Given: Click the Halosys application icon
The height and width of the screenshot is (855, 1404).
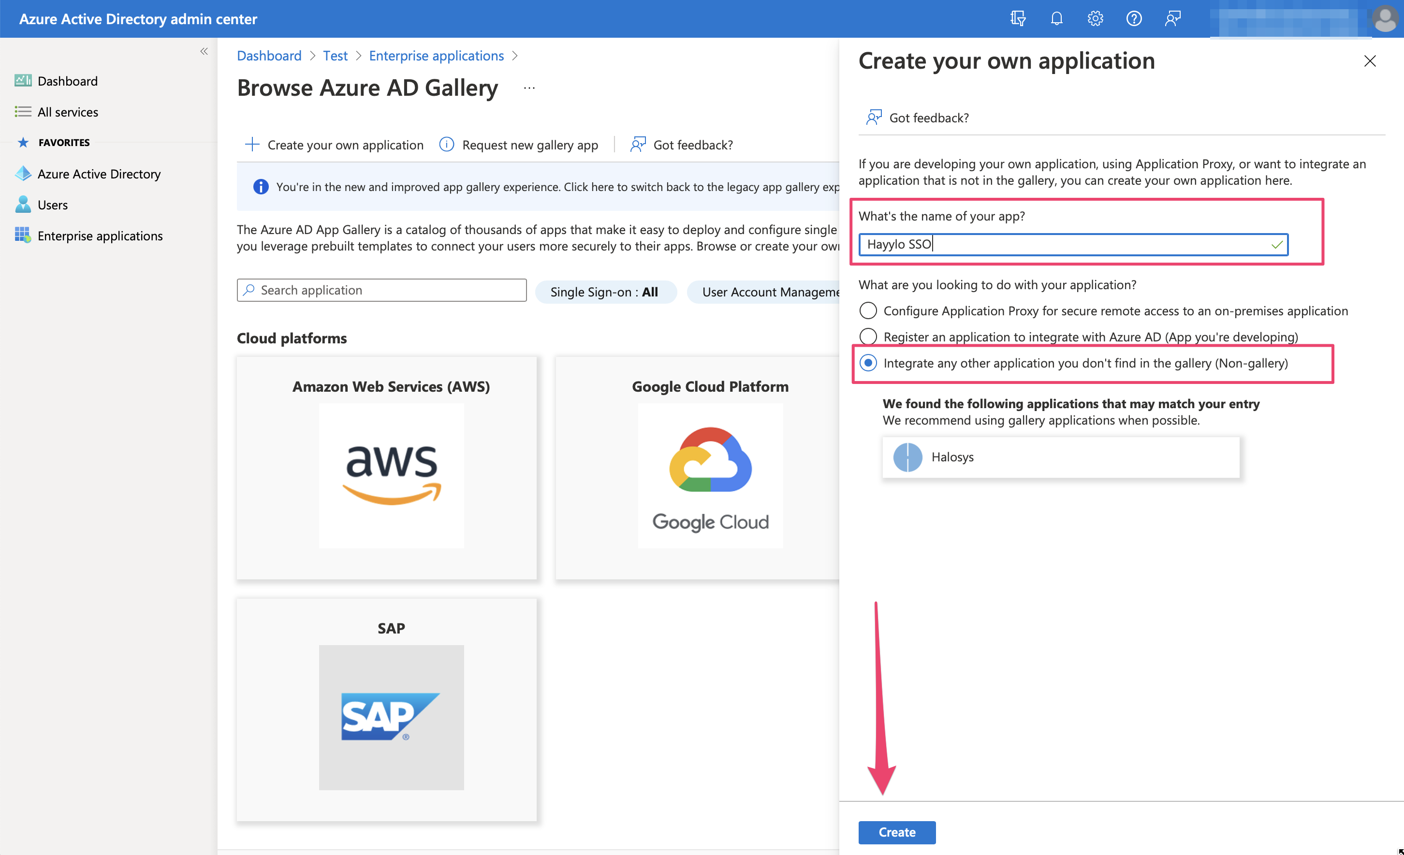Looking at the screenshot, I should coord(907,457).
